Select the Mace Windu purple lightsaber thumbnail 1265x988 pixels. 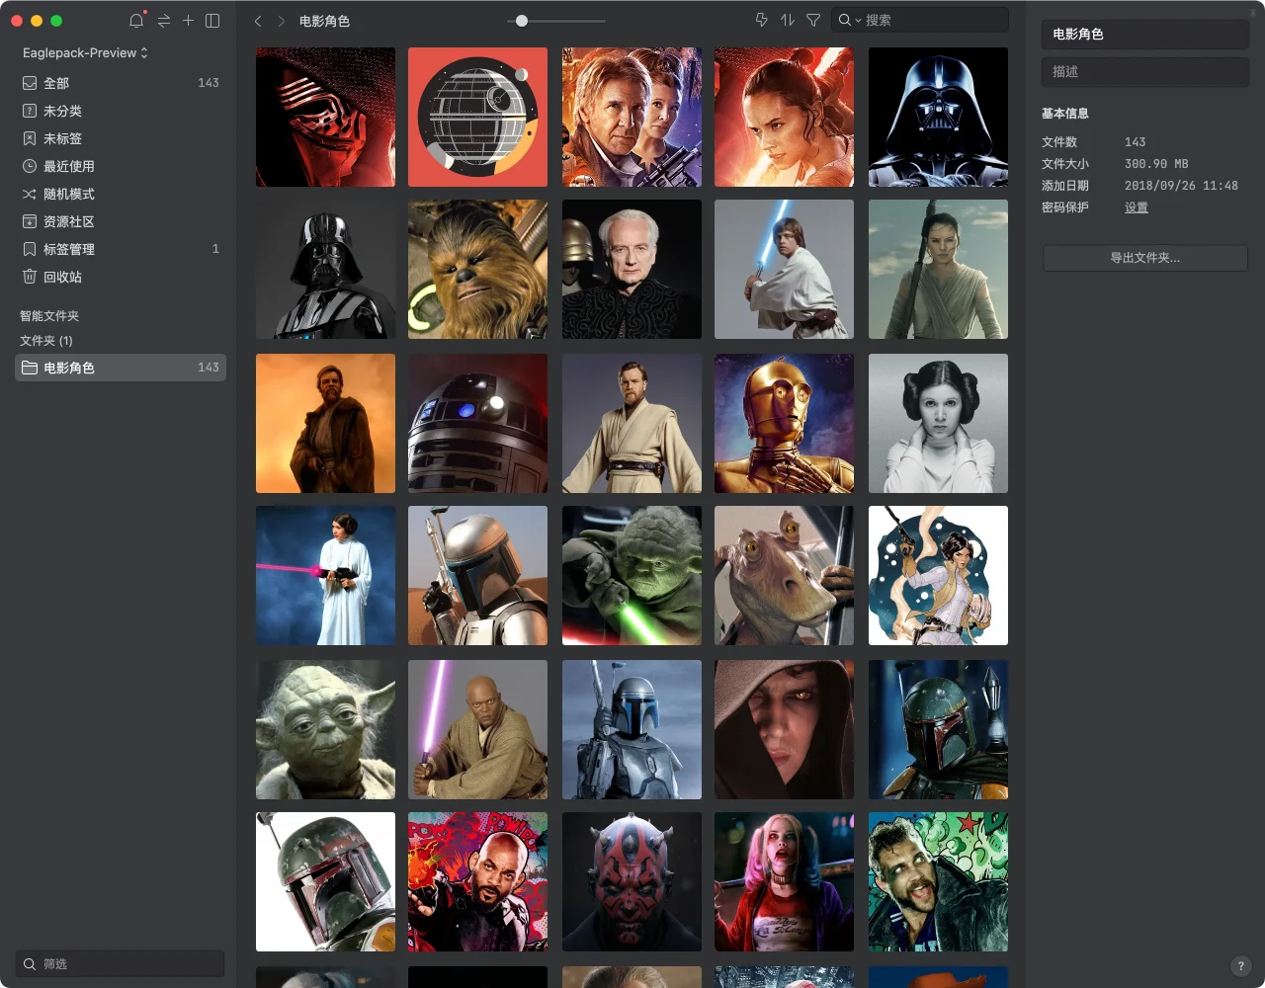click(478, 729)
